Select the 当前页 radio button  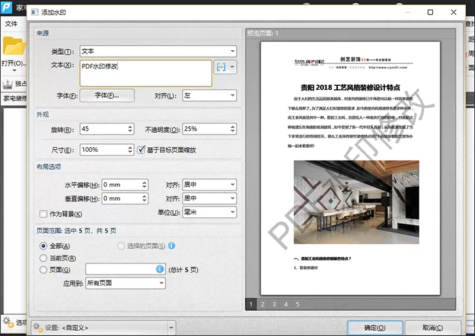click(x=44, y=257)
